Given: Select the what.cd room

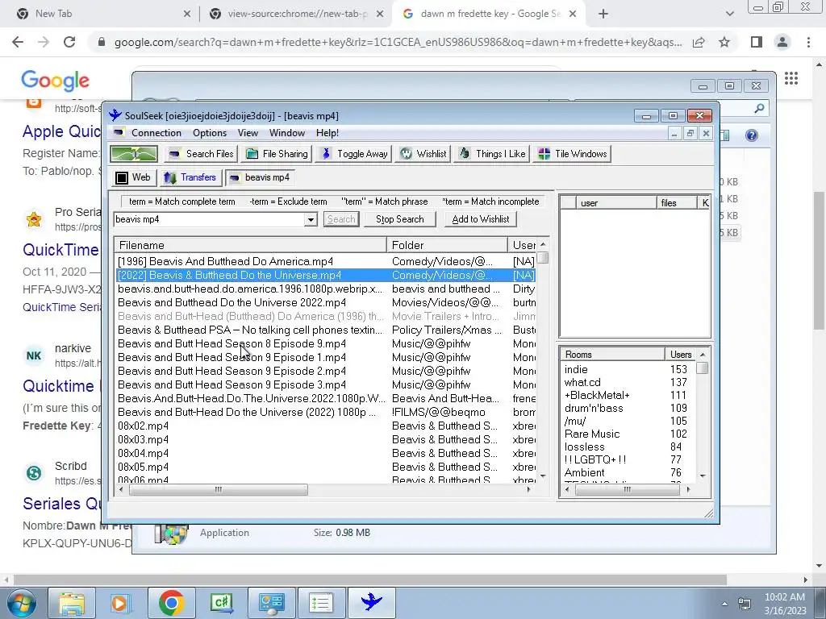Looking at the screenshot, I should [627, 383].
